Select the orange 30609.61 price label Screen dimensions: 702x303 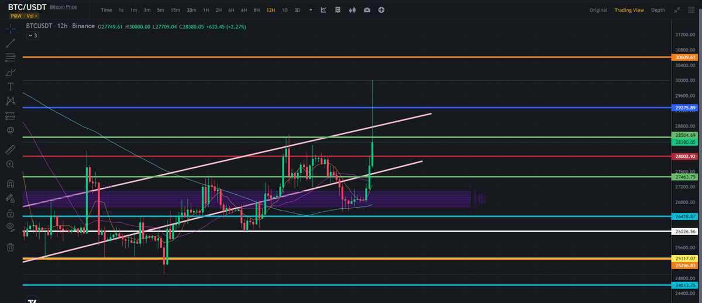[x=685, y=57]
